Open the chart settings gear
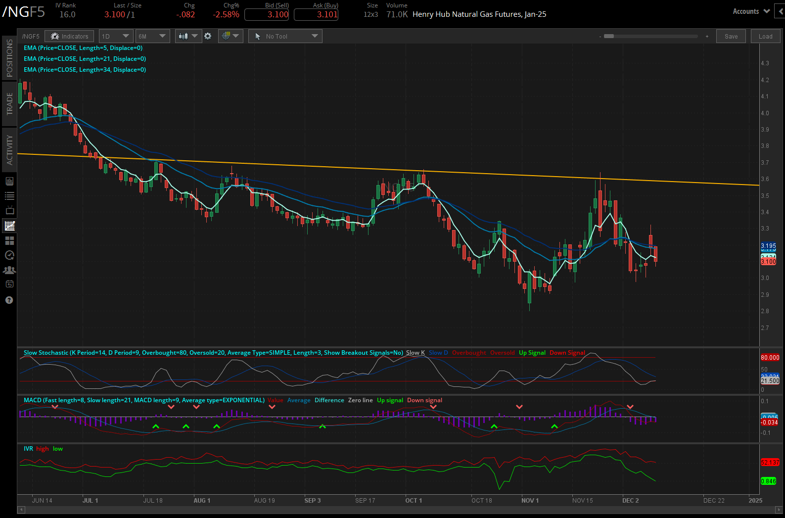This screenshot has width=785, height=518. tap(208, 36)
